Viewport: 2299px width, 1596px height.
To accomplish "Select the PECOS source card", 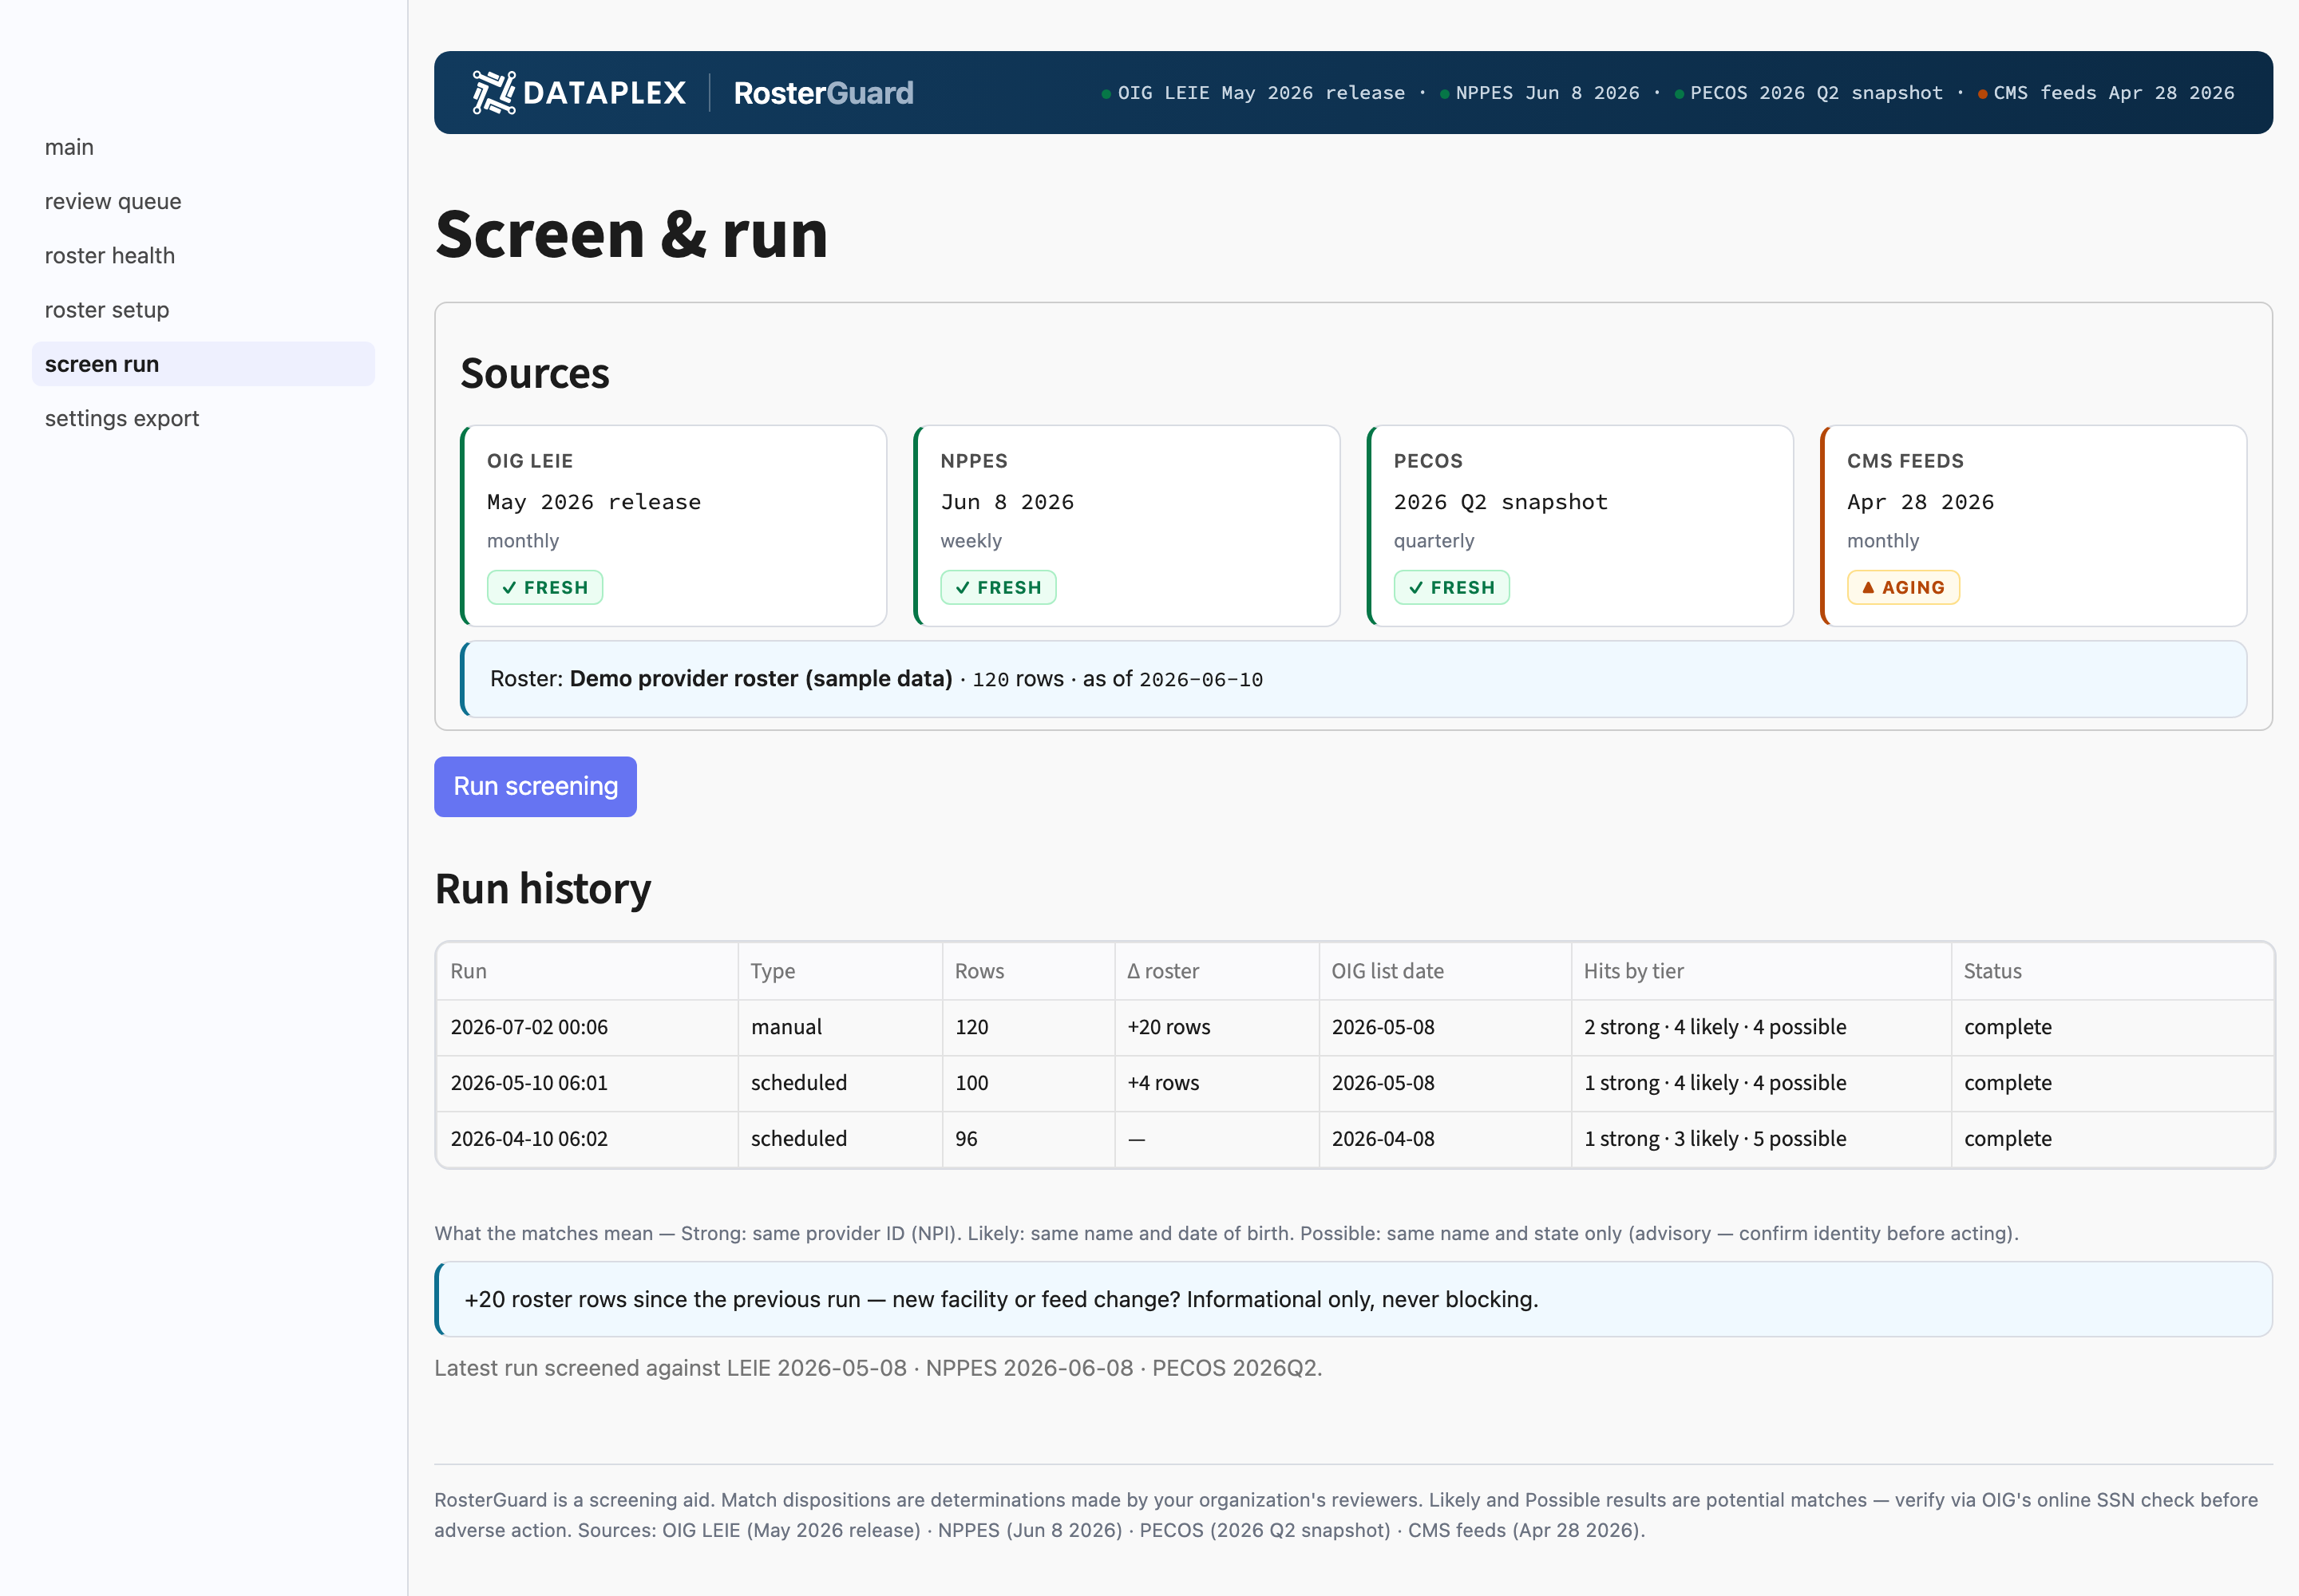I will click(x=1580, y=526).
